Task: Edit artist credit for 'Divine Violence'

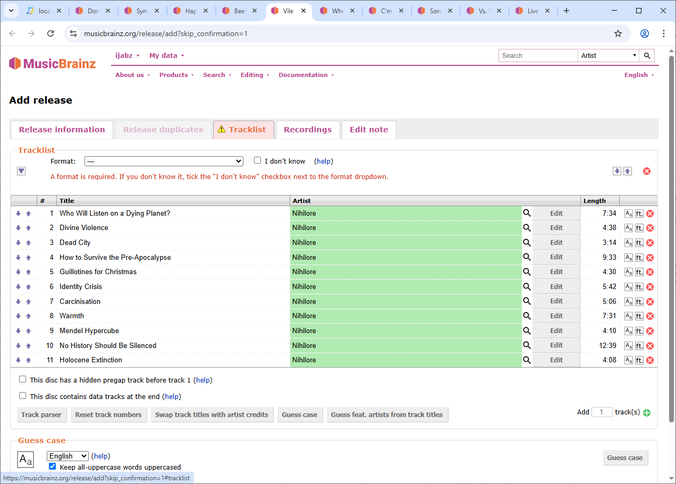Action: pyautogui.click(x=556, y=228)
